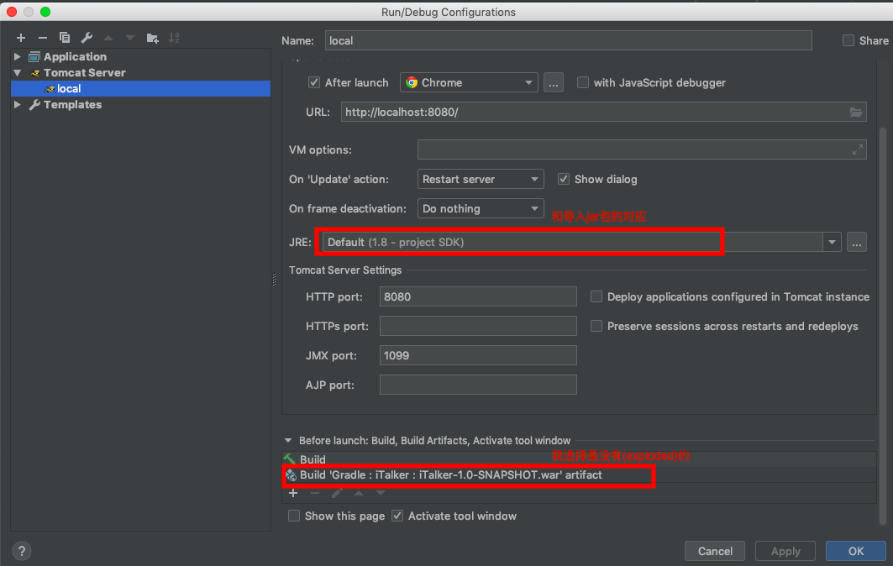Expand VM options field icon
The height and width of the screenshot is (566, 893).
tap(857, 149)
